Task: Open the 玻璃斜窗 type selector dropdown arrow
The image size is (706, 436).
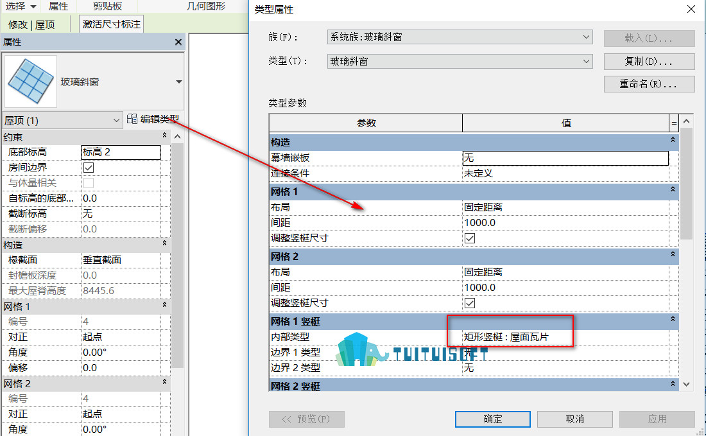Action: [x=179, y=82]
